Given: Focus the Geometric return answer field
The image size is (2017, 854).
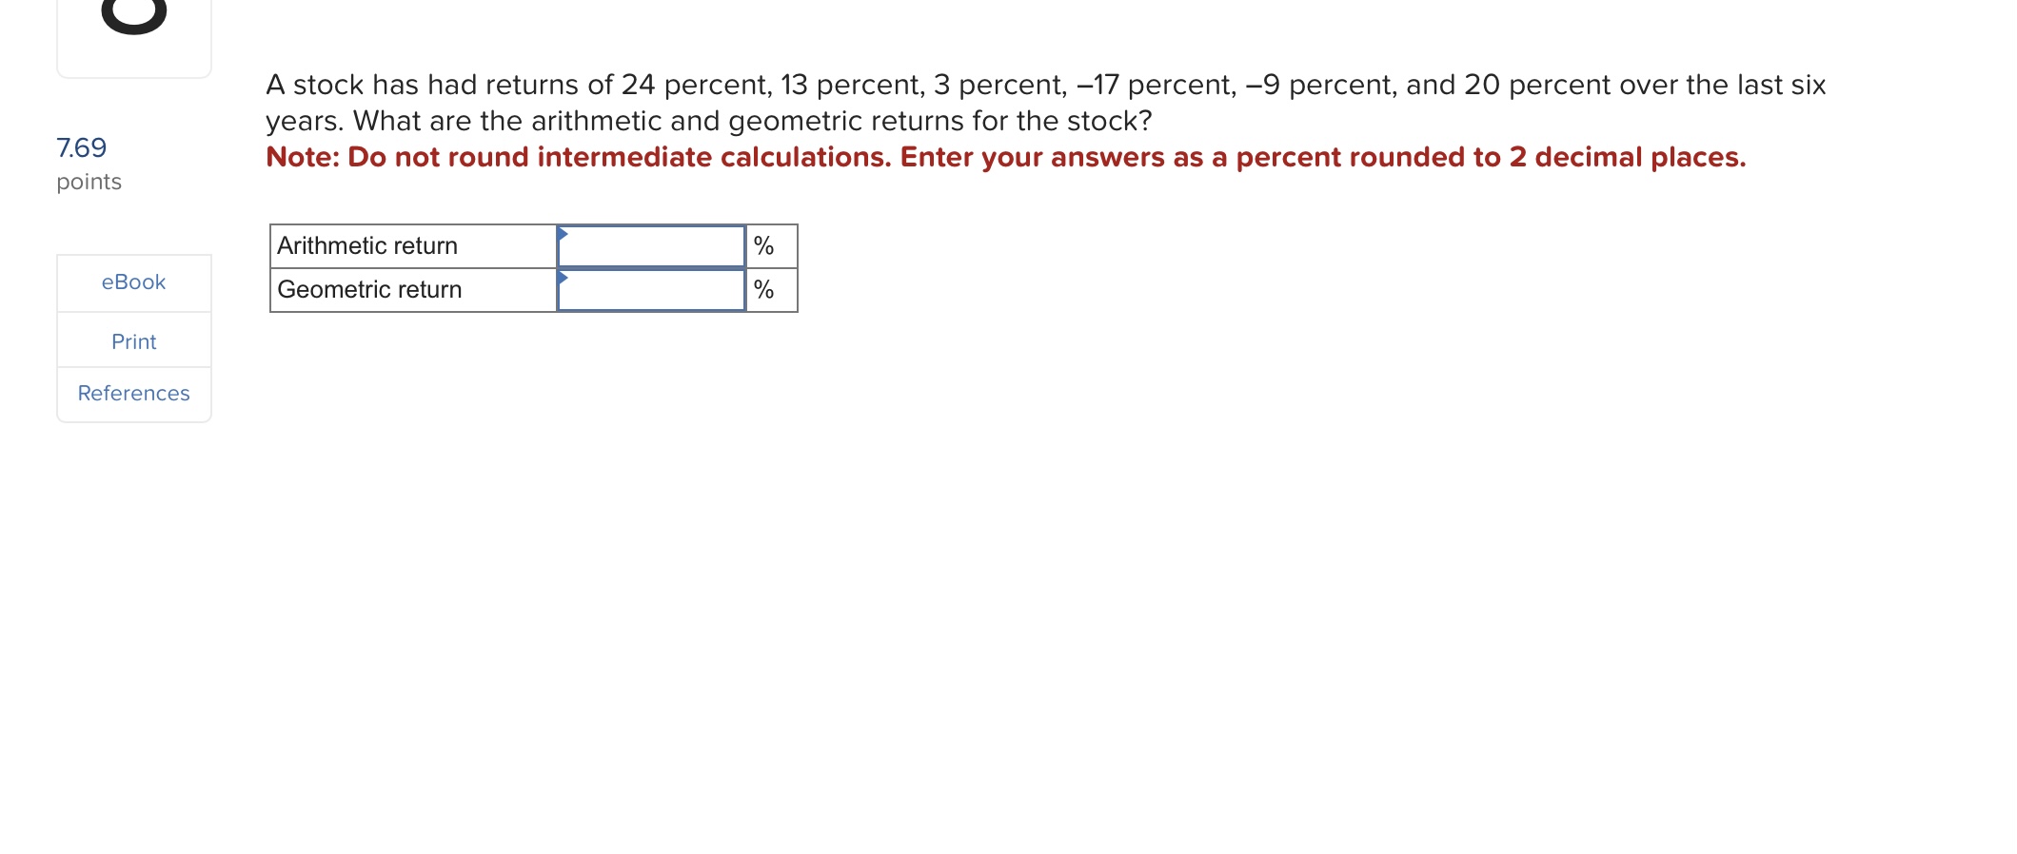Looking at the screenshot, I should click(x=651, y=290).
